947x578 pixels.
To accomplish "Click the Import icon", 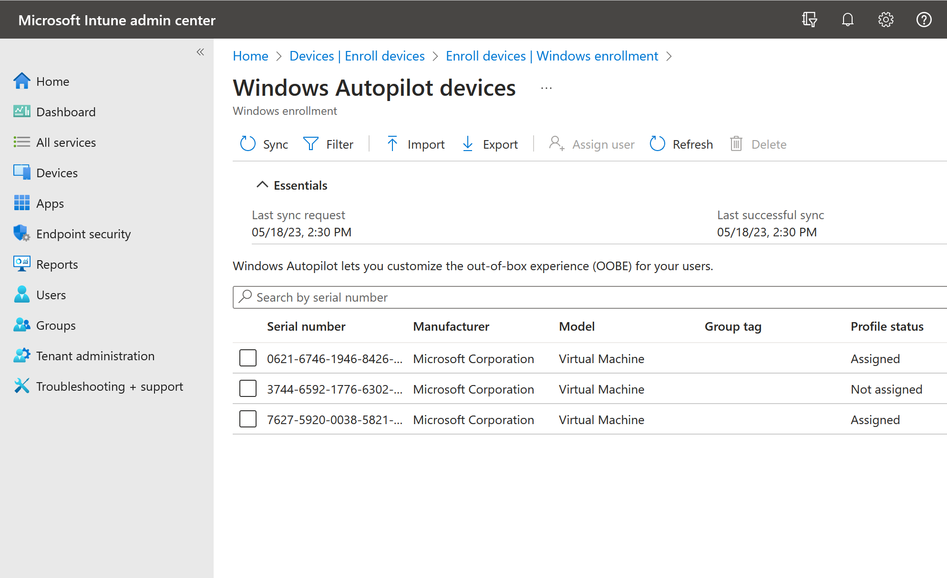I will pyautogui.click(x=392, y=143).
